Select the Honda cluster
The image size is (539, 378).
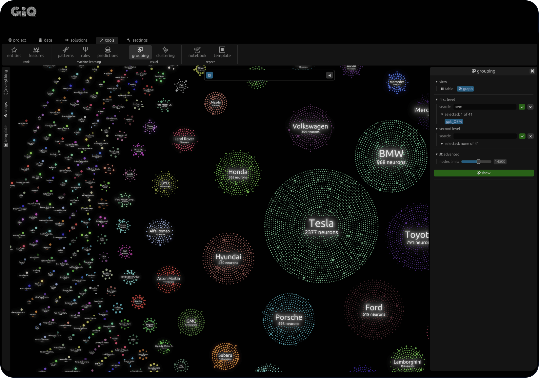(238, 174)
